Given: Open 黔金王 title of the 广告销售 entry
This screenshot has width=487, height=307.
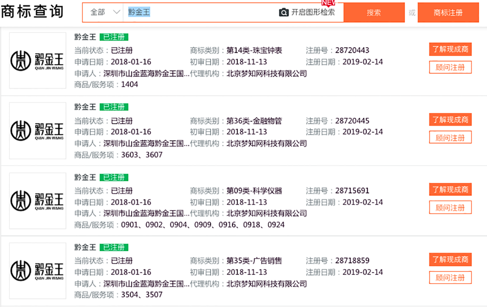Looking at the screenshot, I should click(x=85, y=247).
